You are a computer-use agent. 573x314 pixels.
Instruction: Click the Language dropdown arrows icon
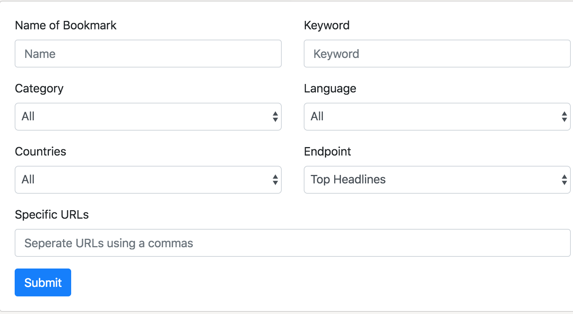(x=564, y=117)
